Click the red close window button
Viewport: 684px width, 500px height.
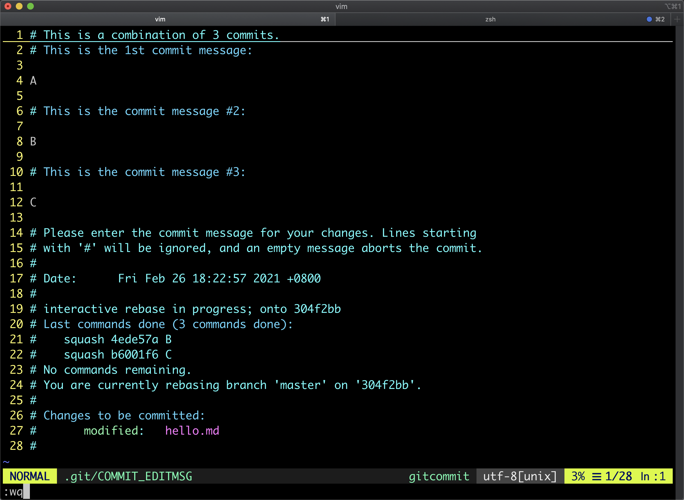[x=8, y=6]
